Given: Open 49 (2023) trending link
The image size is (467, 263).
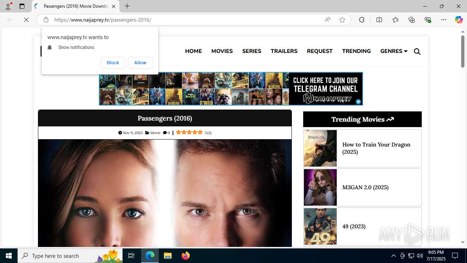Looking at the screenshot, I should tap(354, 226).
